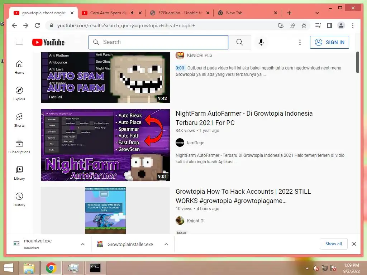Start voice search with microphone icon
This screenshot has height=275, width=367.
pos(261,42)
